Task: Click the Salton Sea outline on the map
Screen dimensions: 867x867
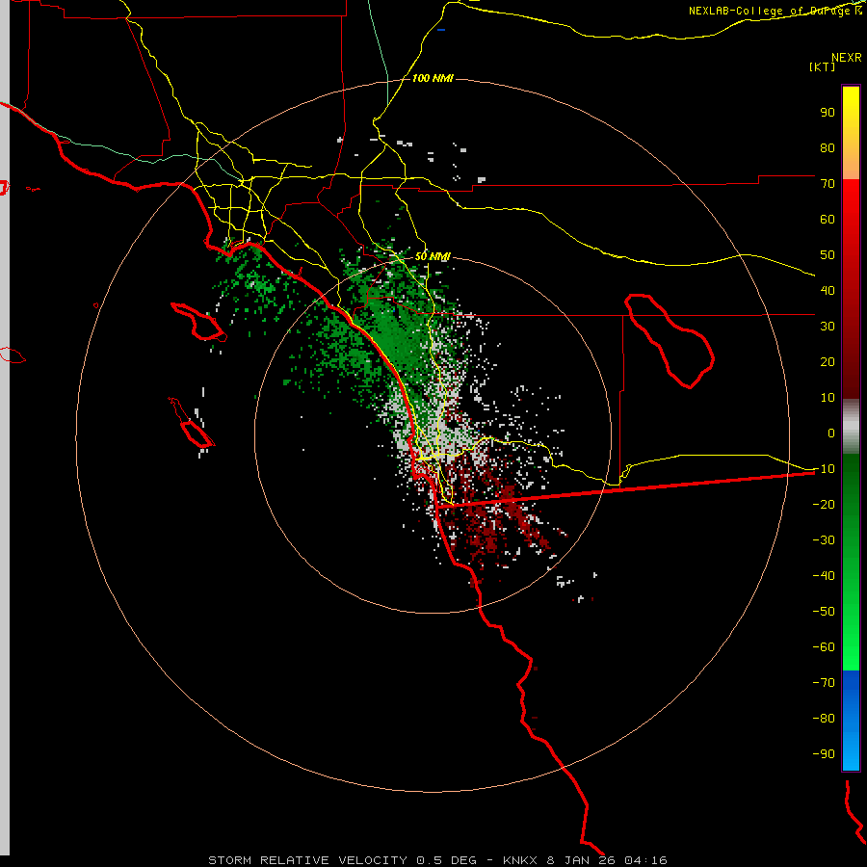Action: coord(670,341)
